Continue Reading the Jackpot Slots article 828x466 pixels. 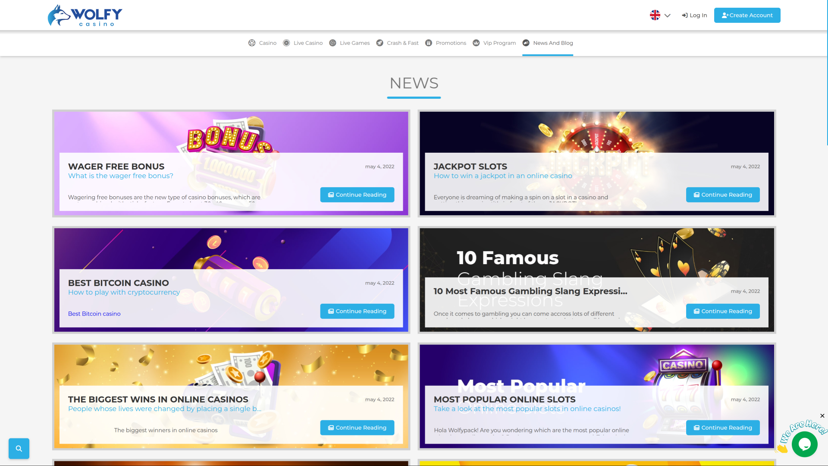point(723,195)
